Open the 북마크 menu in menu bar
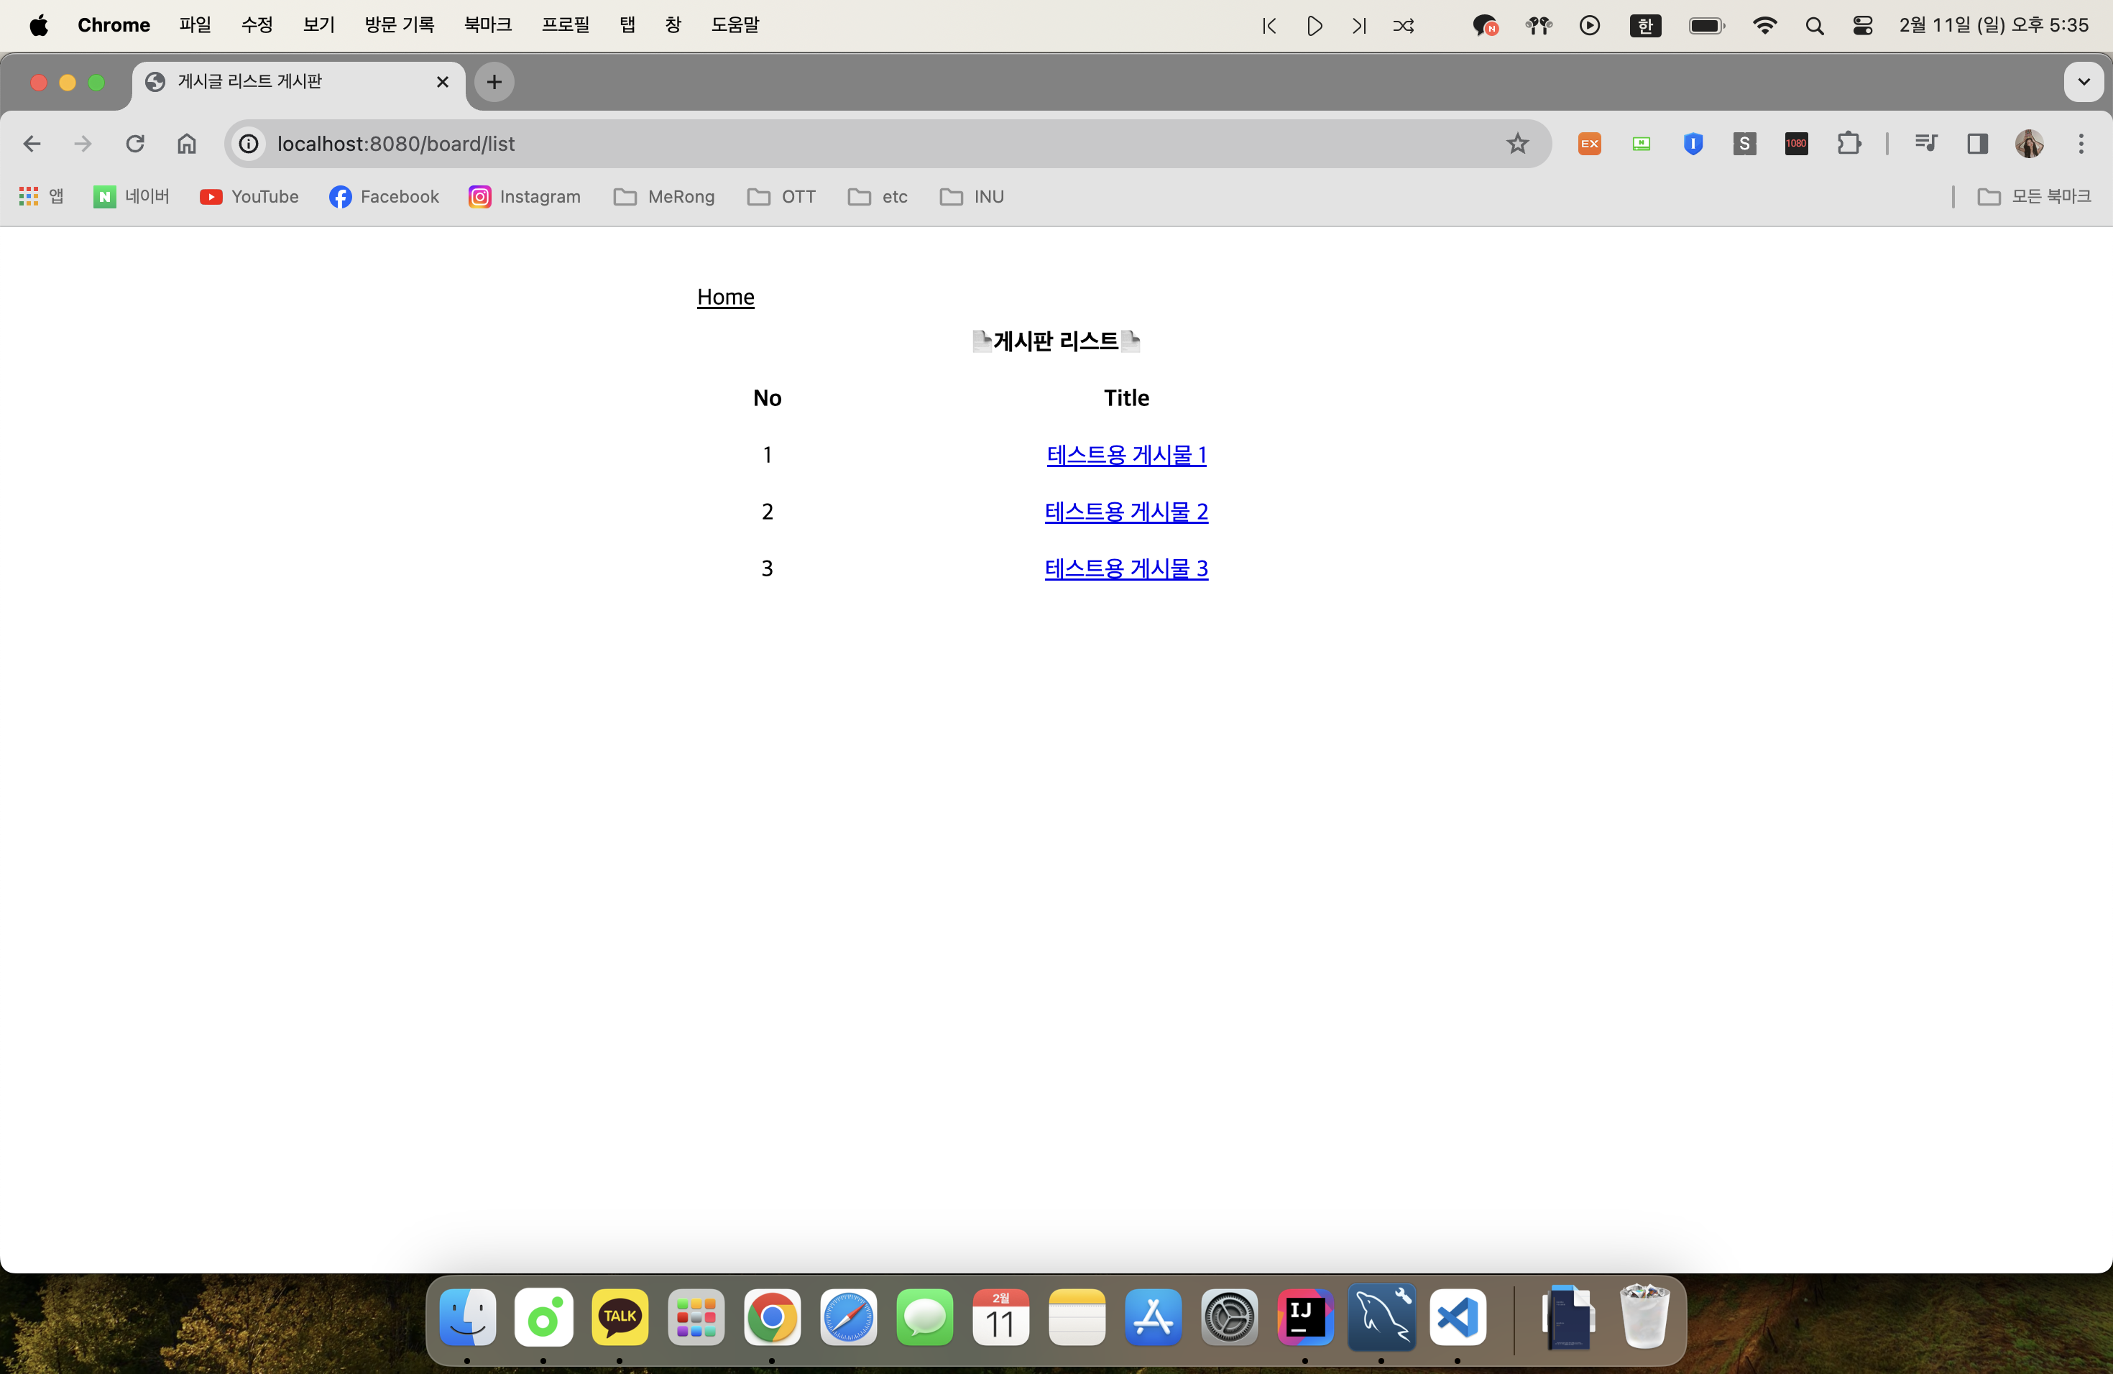The image size is (2113, 1374). 487,25
